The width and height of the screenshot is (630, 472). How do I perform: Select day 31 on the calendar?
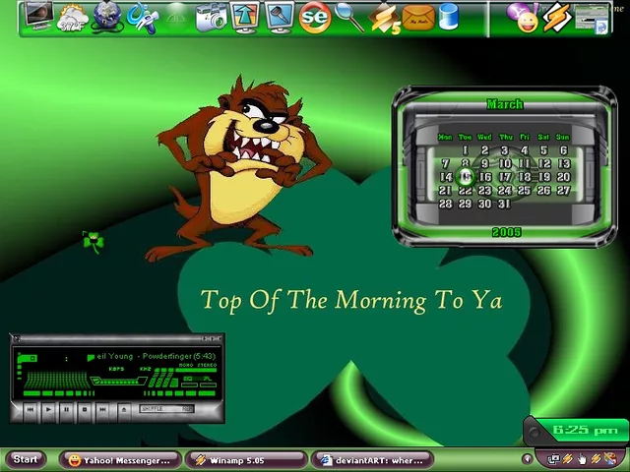click(505, 204)
